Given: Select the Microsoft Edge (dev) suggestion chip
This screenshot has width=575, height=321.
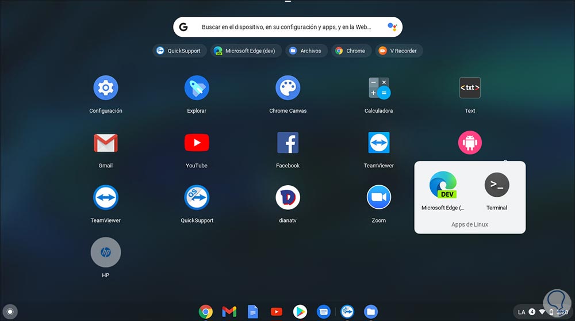Looking at the screenshot, I should pyautogui.click(x=246, y=51).
